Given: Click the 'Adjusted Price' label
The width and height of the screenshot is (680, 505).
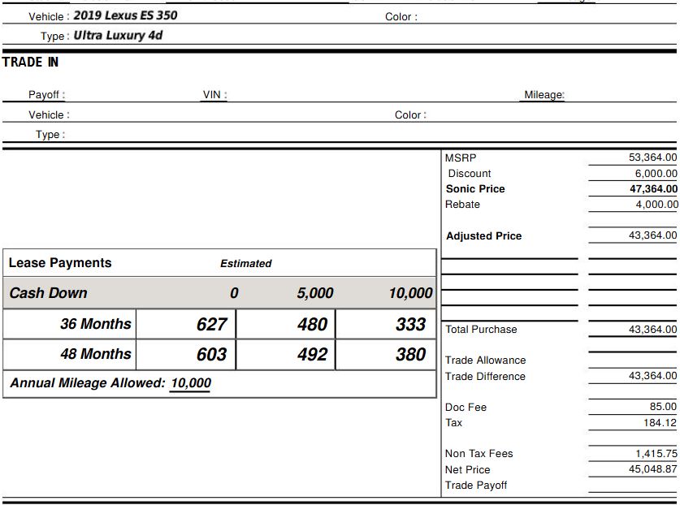Looking at the screenshot, I should click(483, 236).
